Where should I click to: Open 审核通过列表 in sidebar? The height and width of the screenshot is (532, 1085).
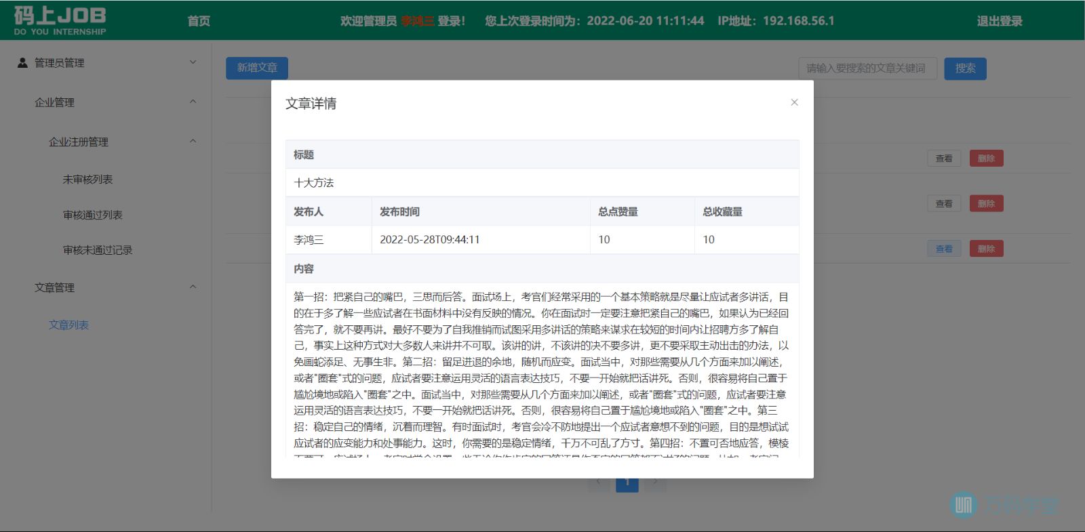[x=93, y=215]
